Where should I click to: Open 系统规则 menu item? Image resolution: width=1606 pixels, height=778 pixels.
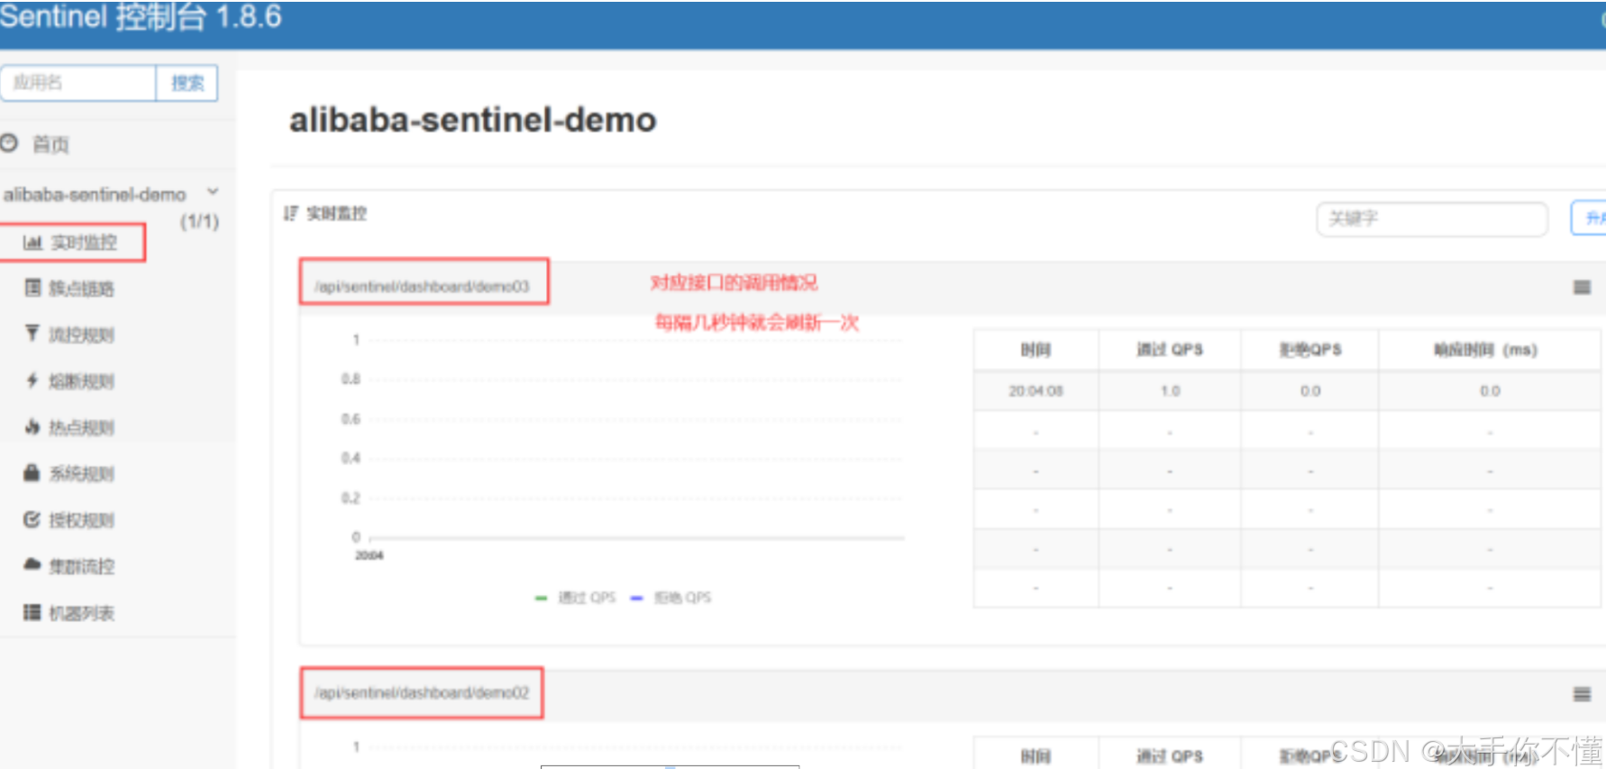(81, 473)
